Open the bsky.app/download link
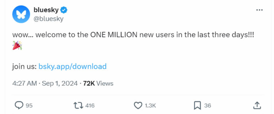Viewport: 274px width, 114px height. (72, 66)
